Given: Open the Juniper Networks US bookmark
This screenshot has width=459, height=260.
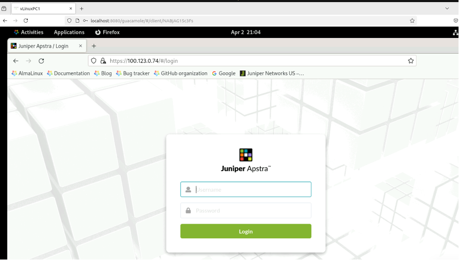Looking at the screenshot, I should pyautogui.click(x=272, y=73).
